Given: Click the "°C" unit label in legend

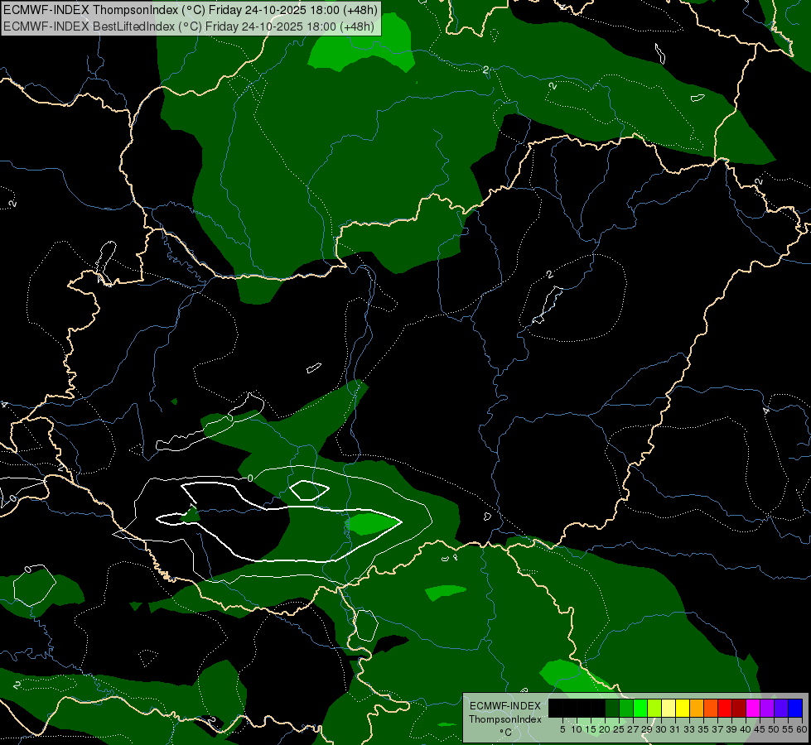Looking at the screenshot, I should [506, 733].
